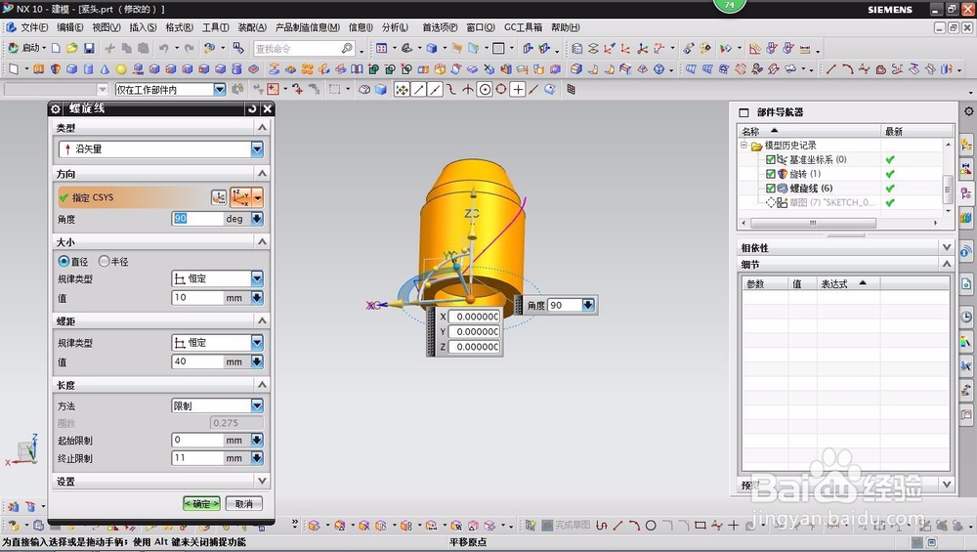The height and width of the screenshot is (552, 977).
Task: Open the 插入(S) menu
Action: pyautogui.click(x=143, y=27)
